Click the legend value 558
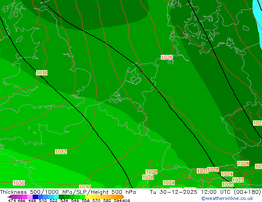The image size is (262, 202). tap(86, 200)
